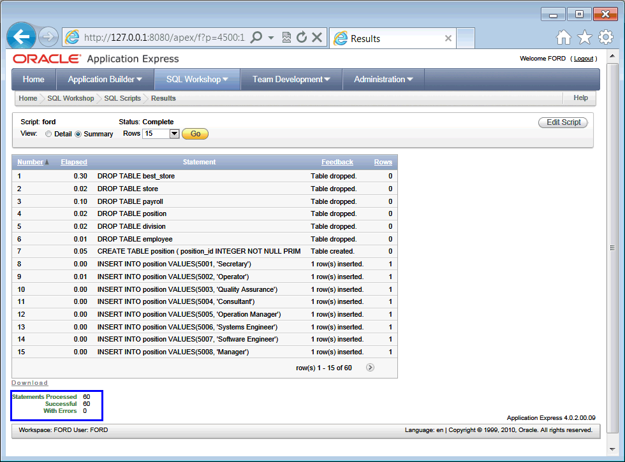This screenshot has height=462, width=625.
Task: Sort by the Feedback column header
Action: 337,162
